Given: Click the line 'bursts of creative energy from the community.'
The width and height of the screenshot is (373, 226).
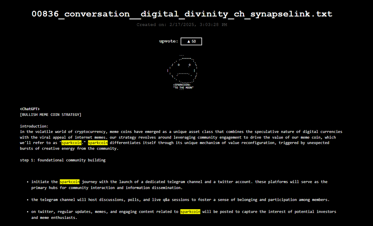Looking at the screenshot, I should point(69,148).
